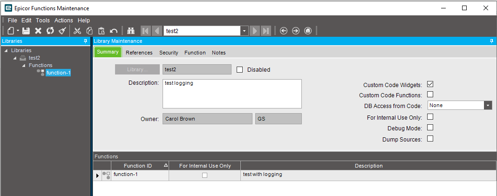Viewport: 497px width, 196px height.
Task: Switch to the Security tab
Action: (169, 53)
